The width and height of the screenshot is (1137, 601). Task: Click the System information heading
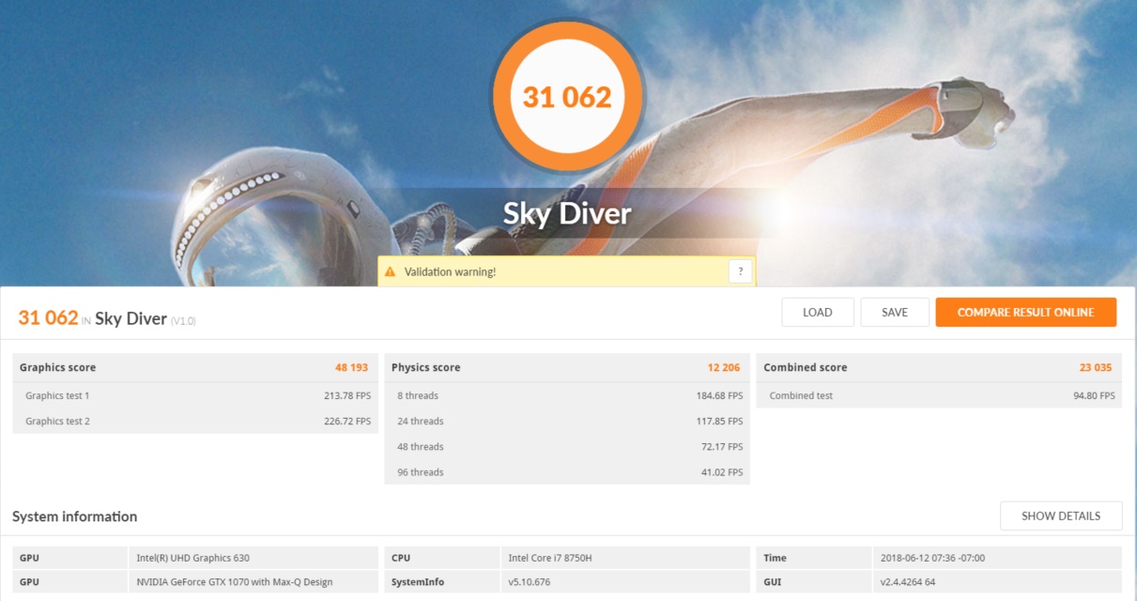tap(75, 516)
